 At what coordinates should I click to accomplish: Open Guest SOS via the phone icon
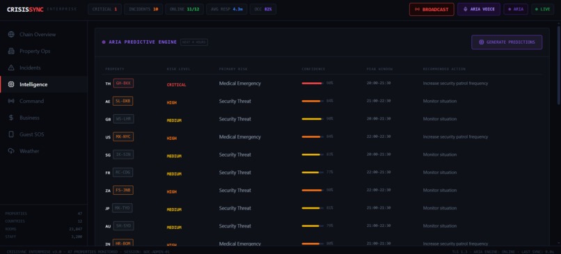click(x=11, y=134)
